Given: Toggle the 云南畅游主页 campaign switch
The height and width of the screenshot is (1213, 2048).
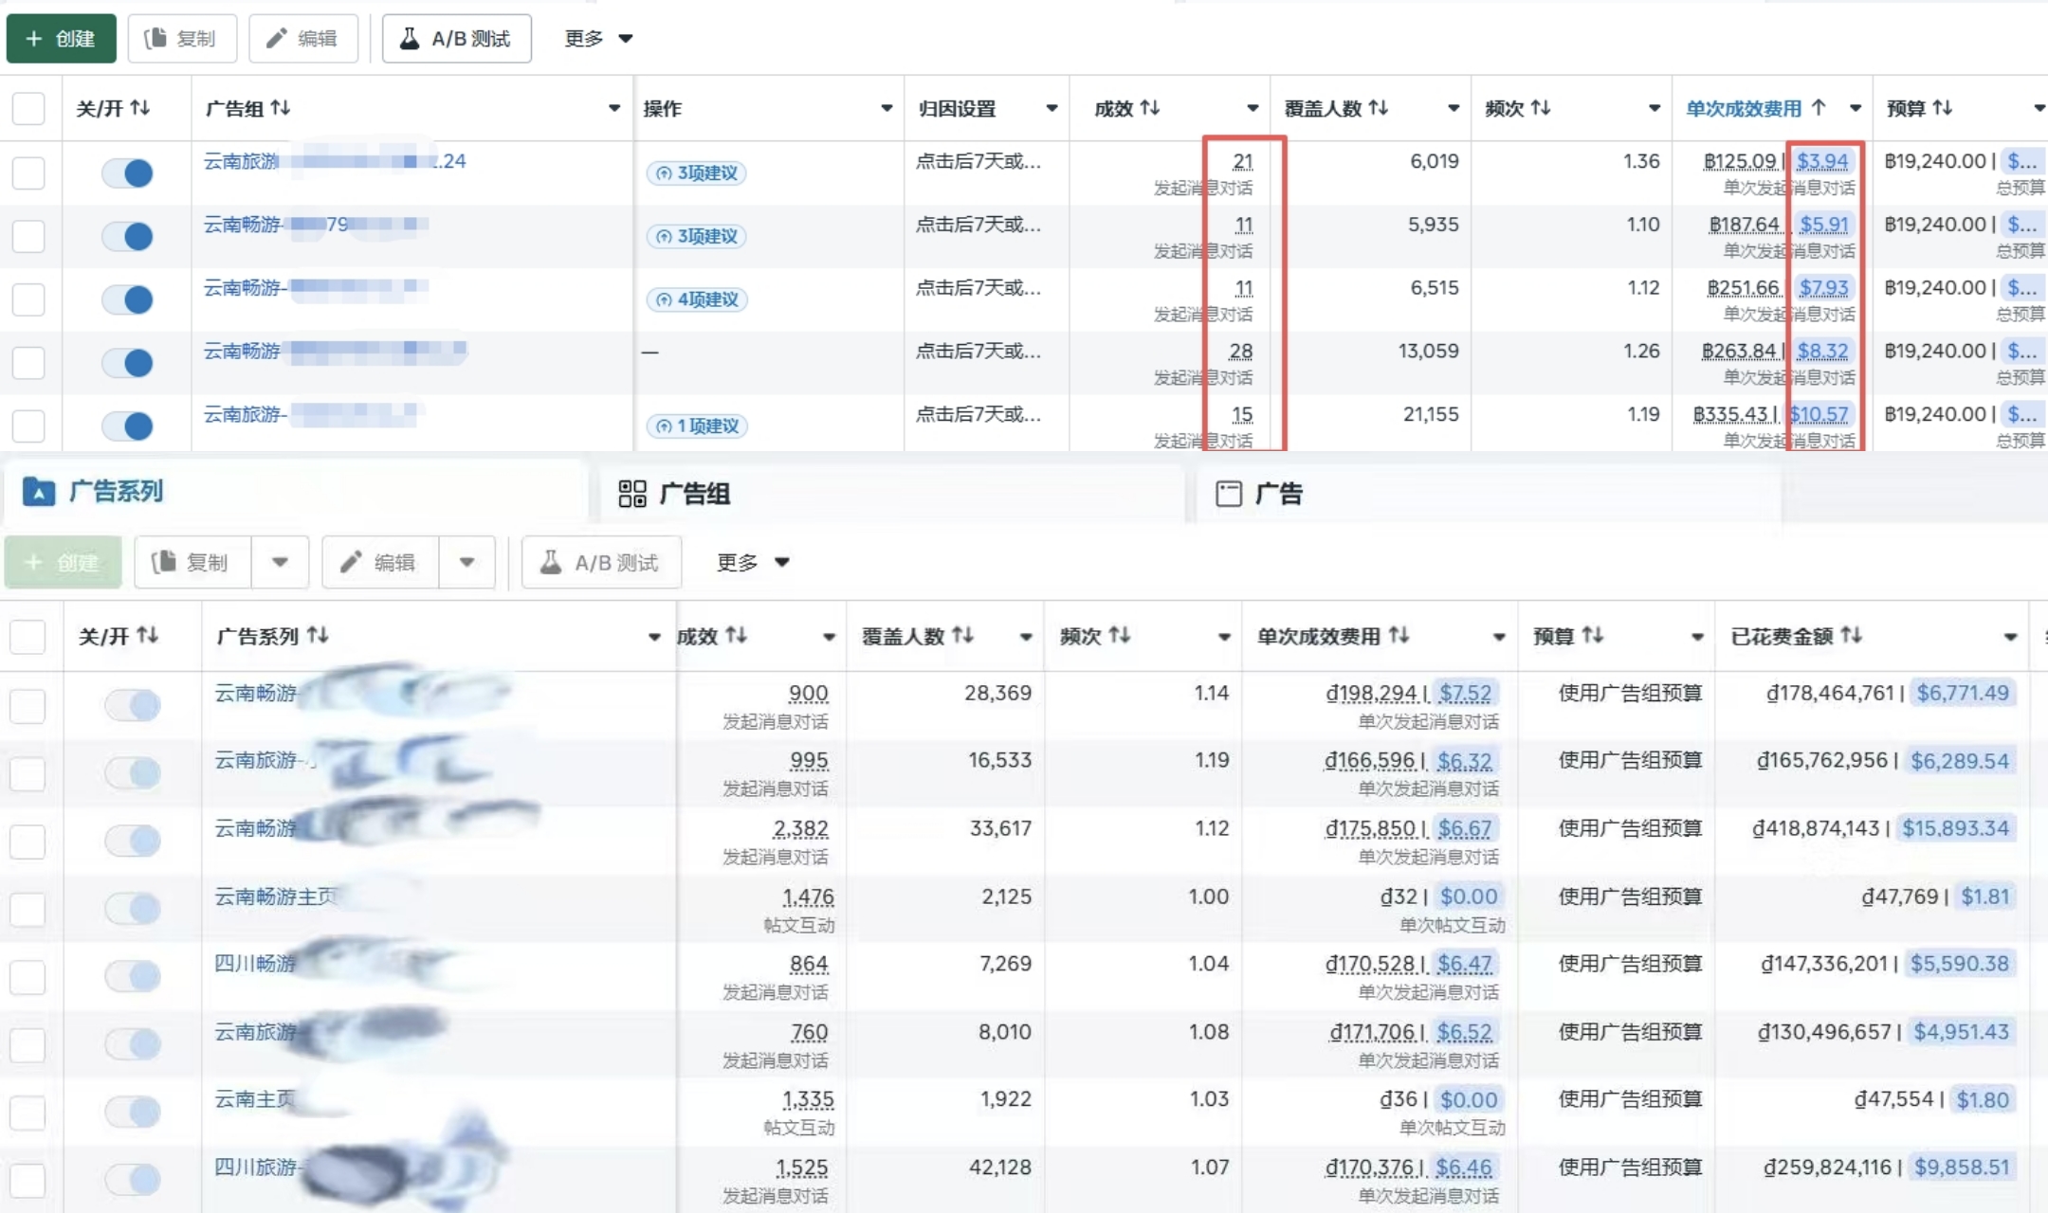Looking at the screenshot, I should 133,909.
